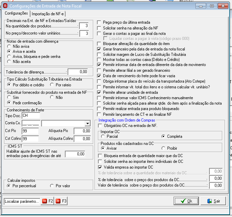Switch to Importação de NF-e tab
Image resolution: width=232 pixels, height=217 pixels.
48,14
